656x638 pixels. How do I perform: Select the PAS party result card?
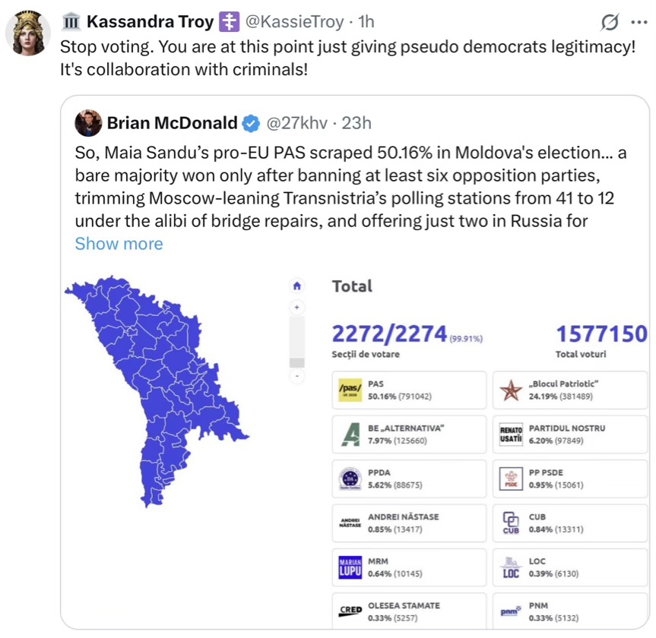409,390
